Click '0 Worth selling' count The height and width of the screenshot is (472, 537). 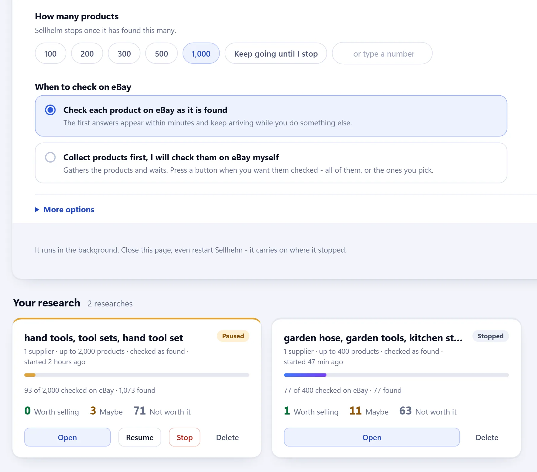(52, 411)
